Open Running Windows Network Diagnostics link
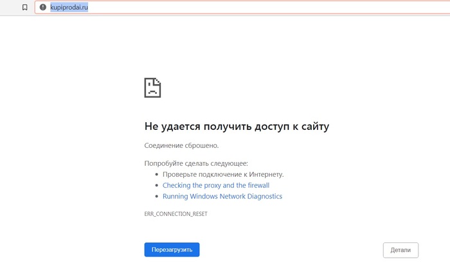Viewport: 450px width, 270px height. pos(222,196)
